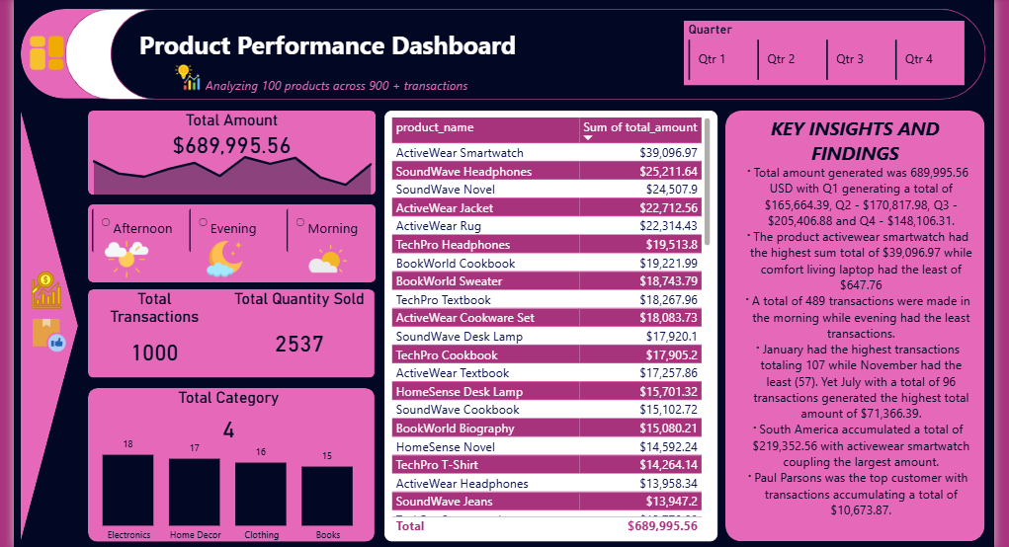Click the Total Amount sparkline area chart
This screenshot has height=547, width=1009.
tap(232, 176)
